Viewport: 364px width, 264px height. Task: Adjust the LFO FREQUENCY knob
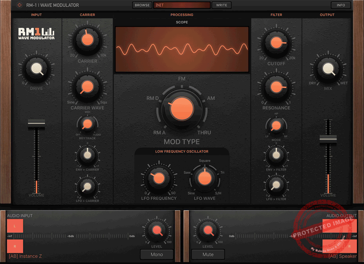[x=159, y=178]
